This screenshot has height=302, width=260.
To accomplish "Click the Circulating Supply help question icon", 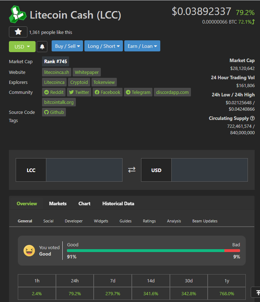I will (253, 118).
